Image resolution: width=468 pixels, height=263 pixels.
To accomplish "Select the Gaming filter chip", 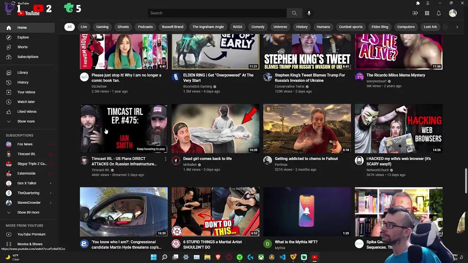I will [x=102, y=27].
